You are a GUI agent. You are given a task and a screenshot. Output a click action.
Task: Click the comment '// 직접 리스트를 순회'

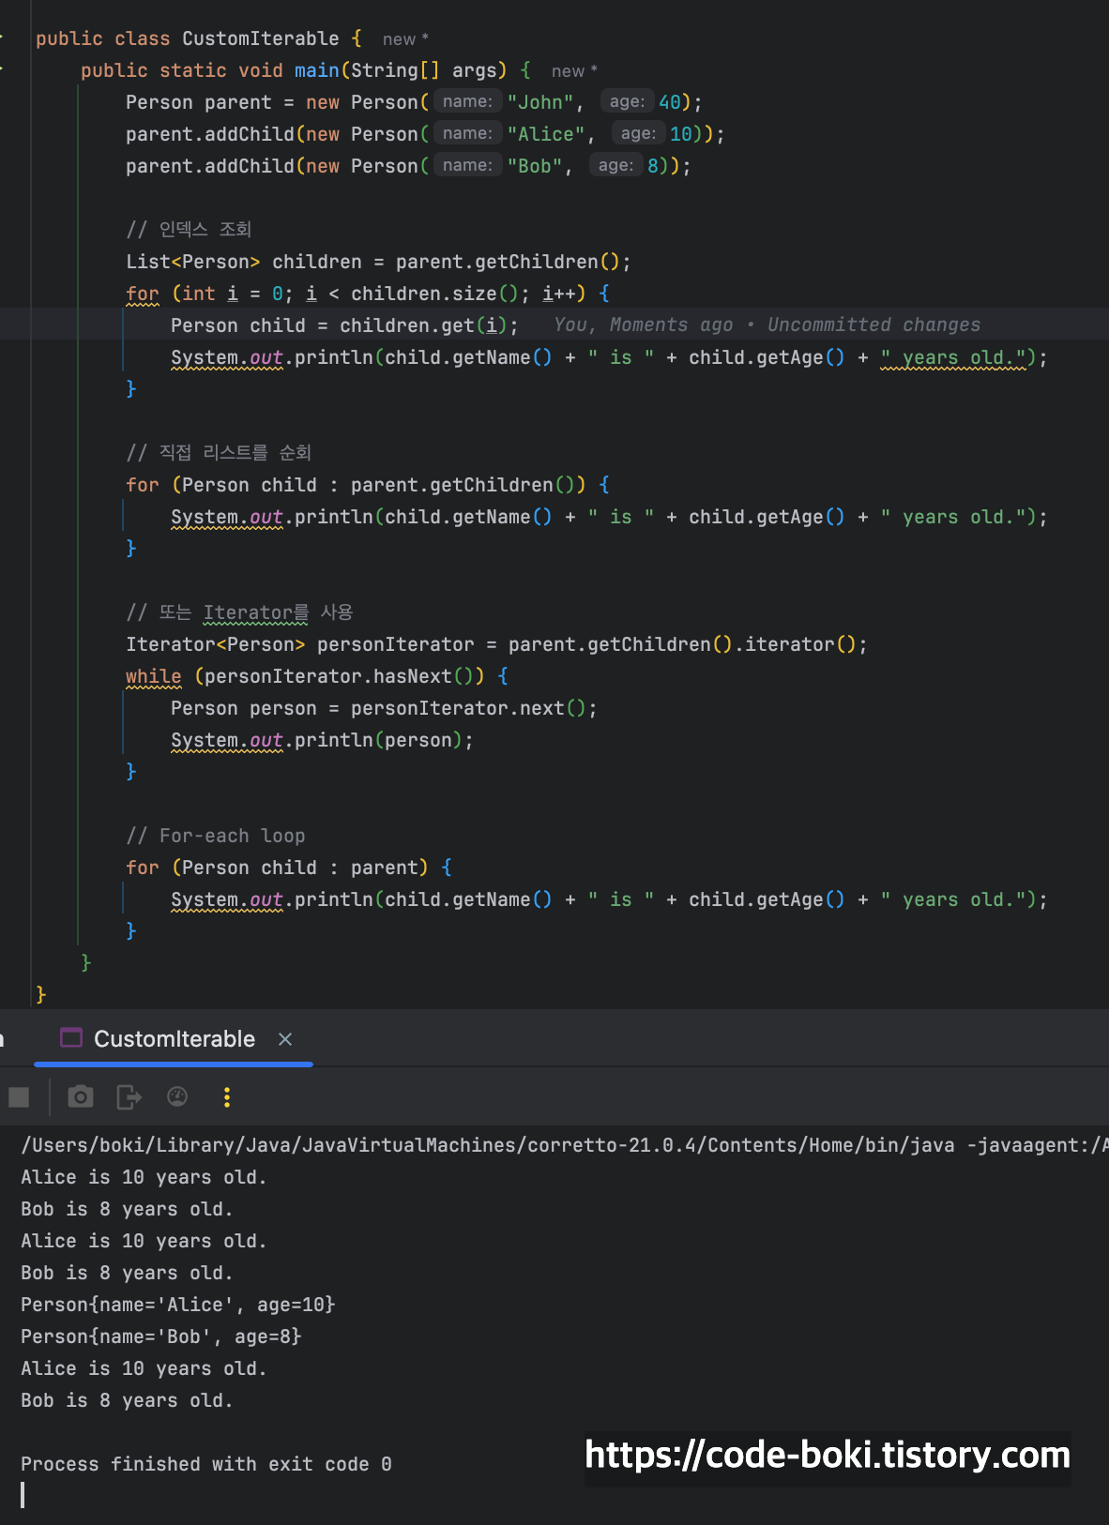tap(219, 453)
